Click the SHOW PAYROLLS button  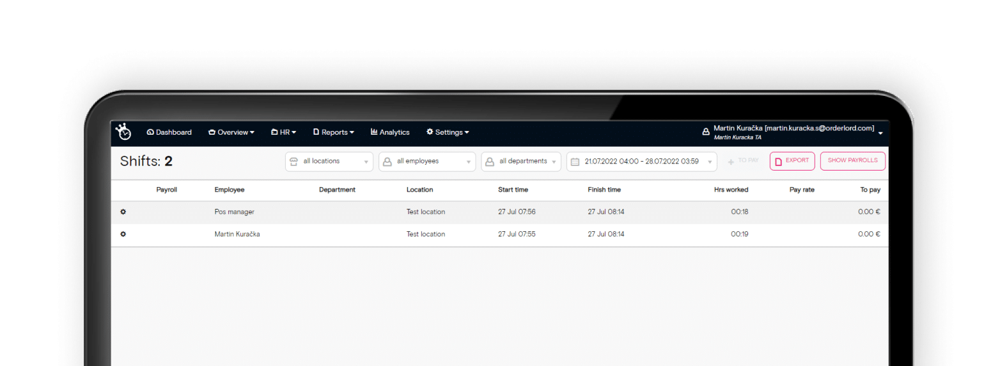click(853, 161)
